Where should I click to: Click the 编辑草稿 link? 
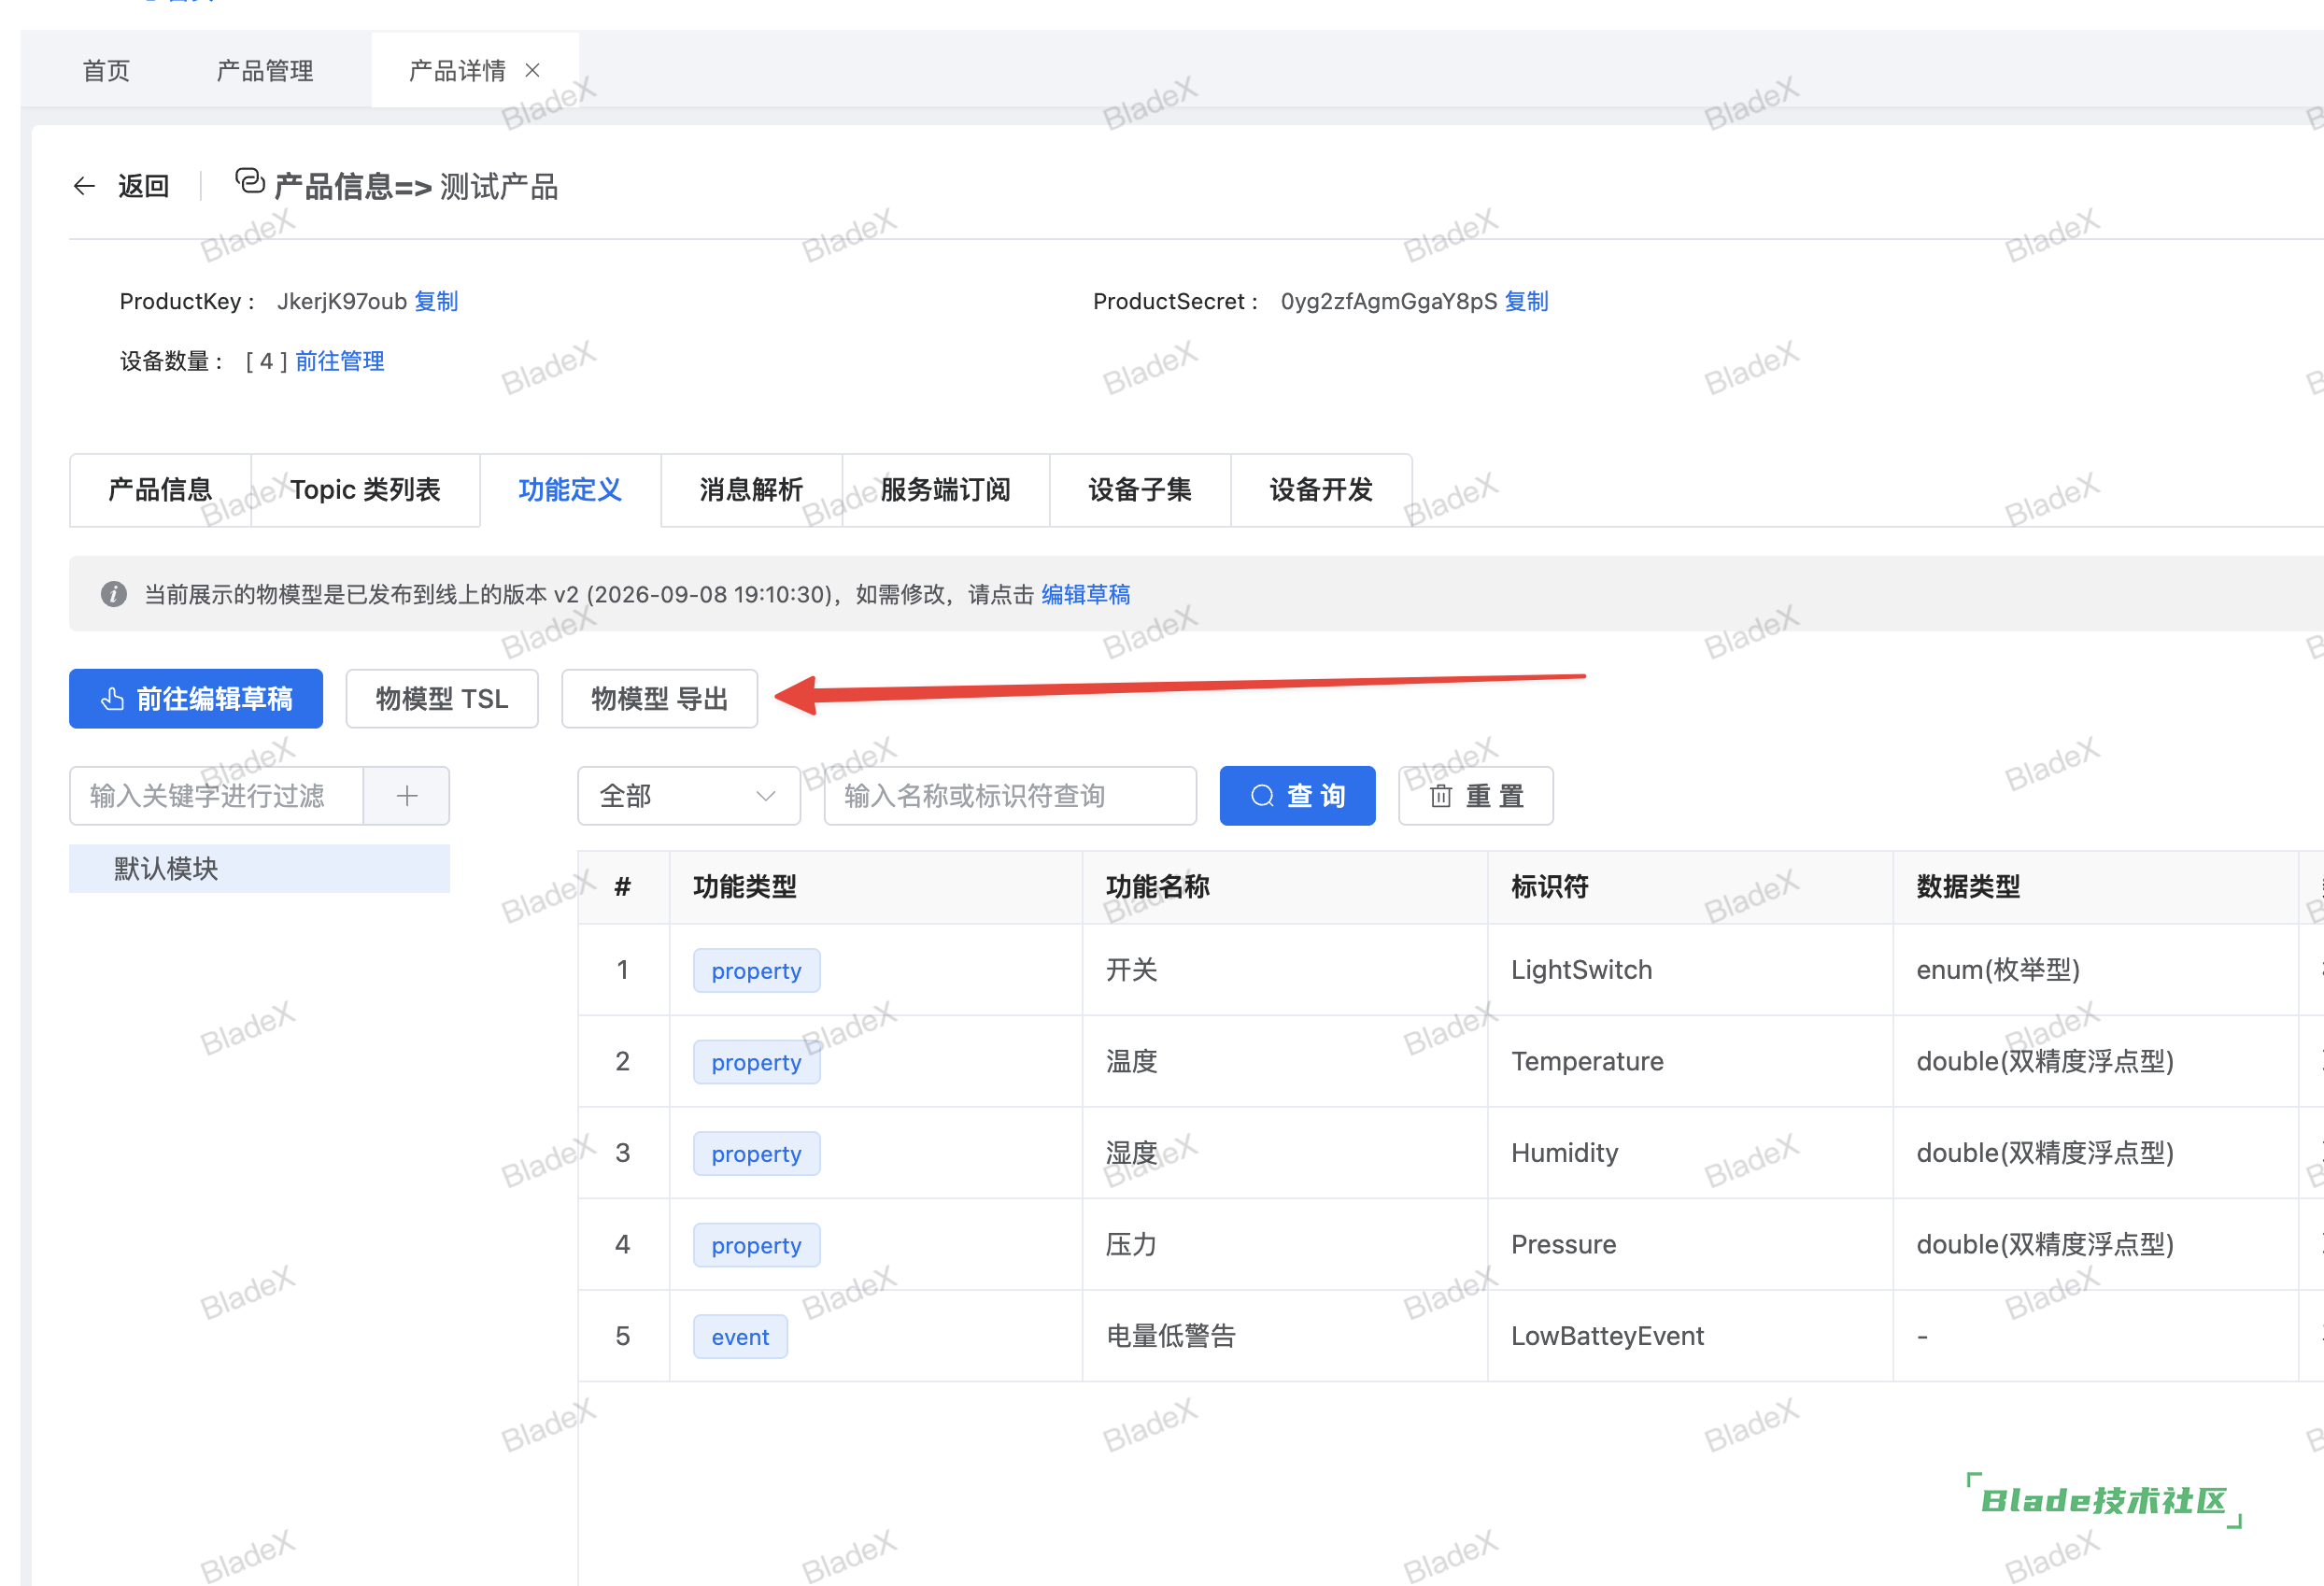(1085, 594)
